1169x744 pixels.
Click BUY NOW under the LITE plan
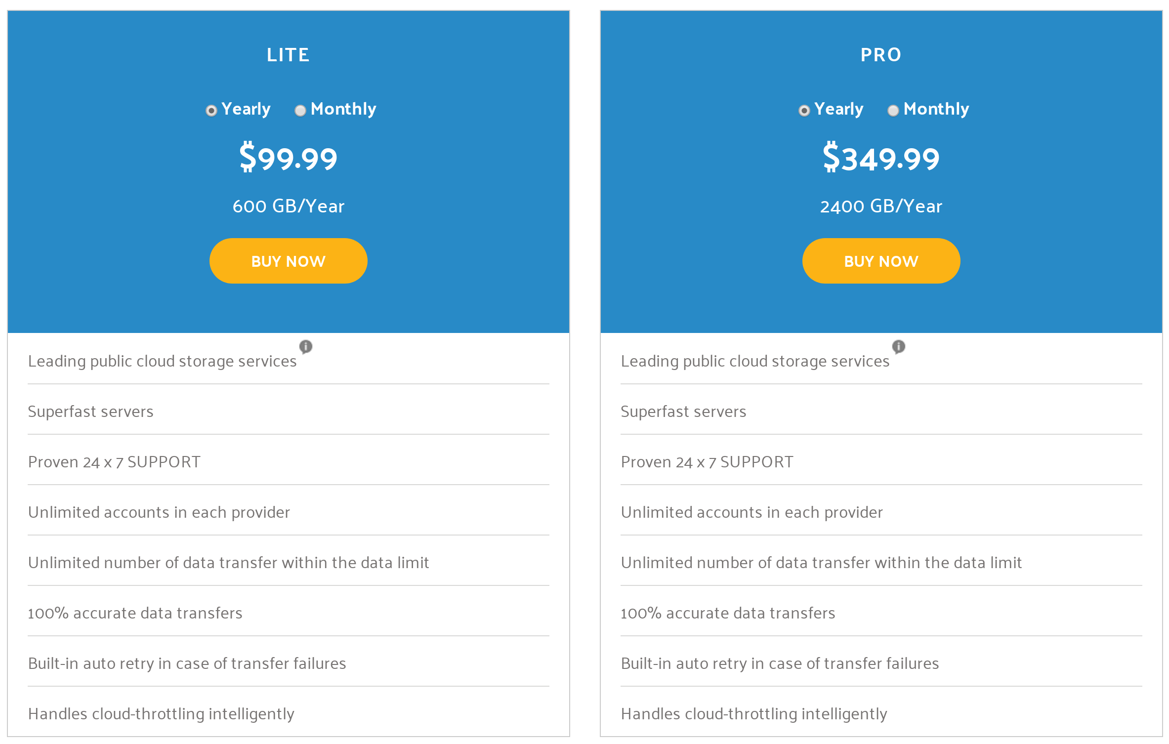tap(288, 261)
